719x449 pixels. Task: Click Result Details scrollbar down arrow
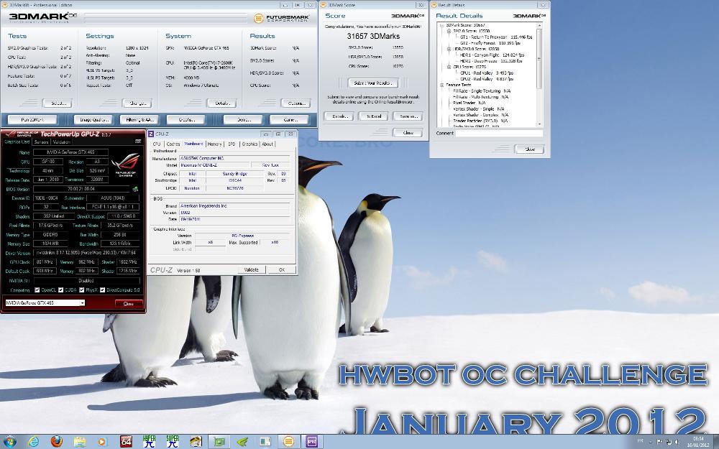click(539, 124)
